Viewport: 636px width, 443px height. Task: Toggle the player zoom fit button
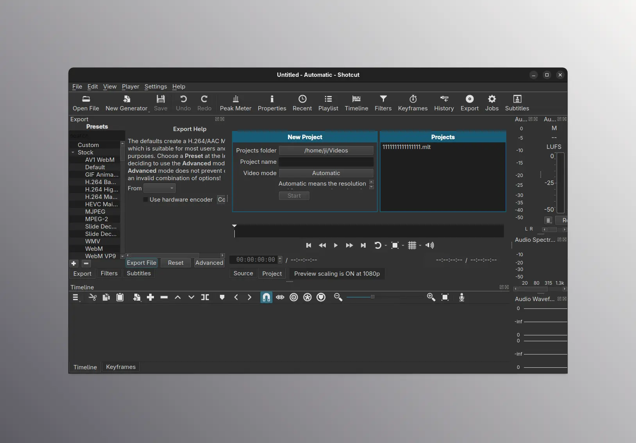pos(395,245)
